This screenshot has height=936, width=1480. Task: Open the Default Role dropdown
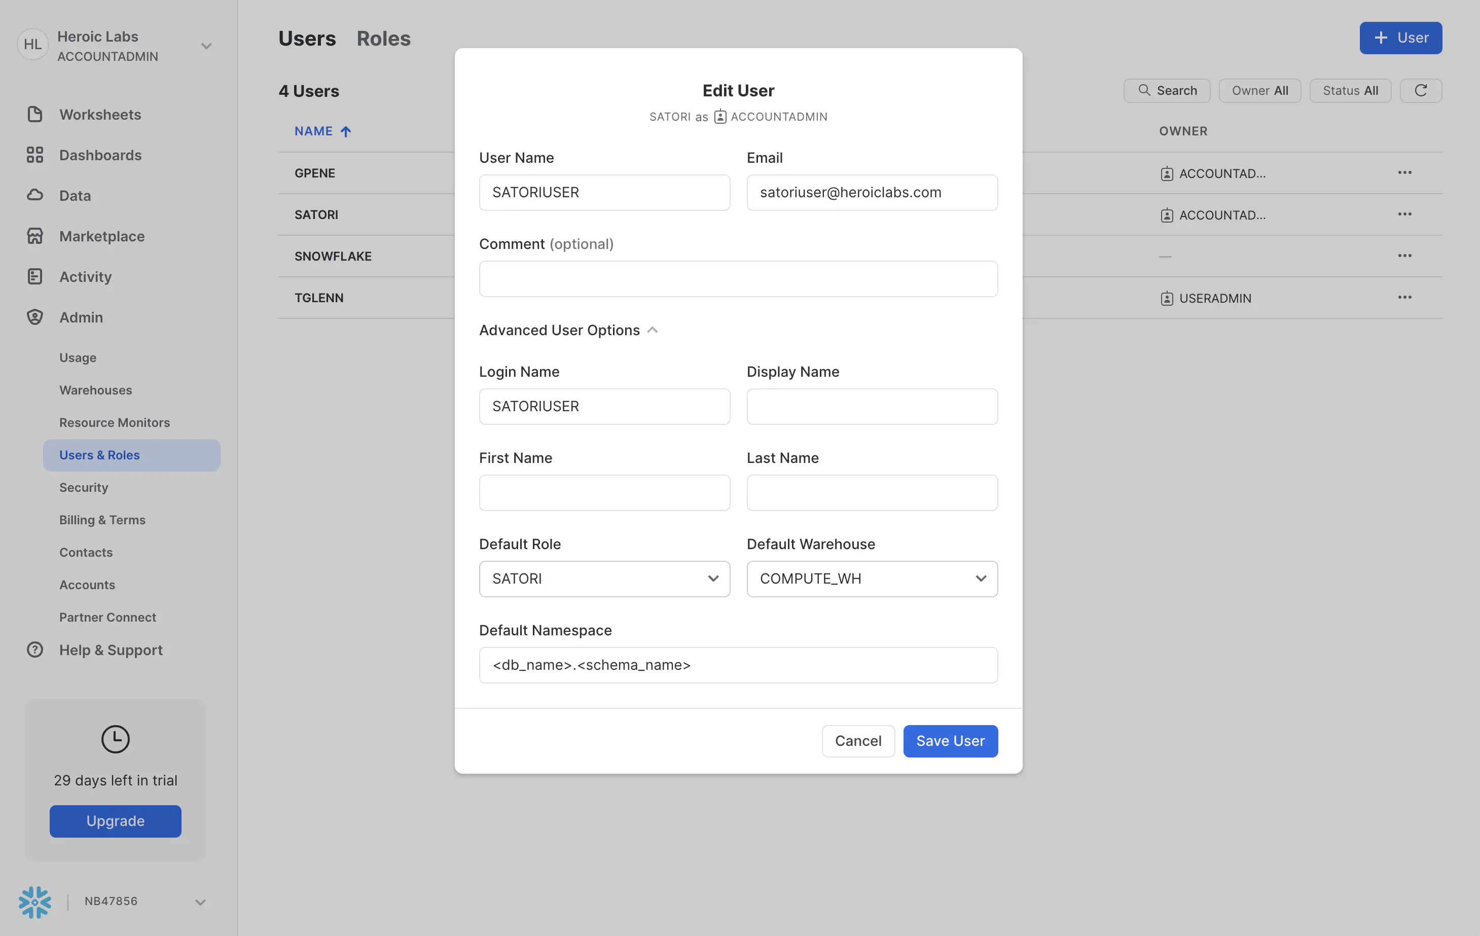[x=604, y=579]
